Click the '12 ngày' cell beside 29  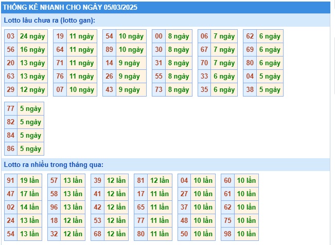(x=32, y=89)
